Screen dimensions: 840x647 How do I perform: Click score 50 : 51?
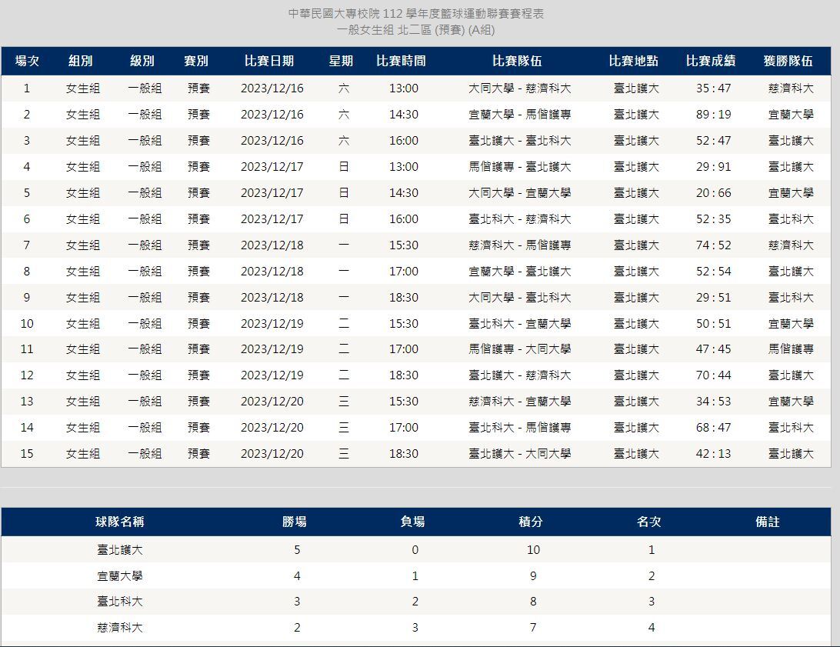714,324
